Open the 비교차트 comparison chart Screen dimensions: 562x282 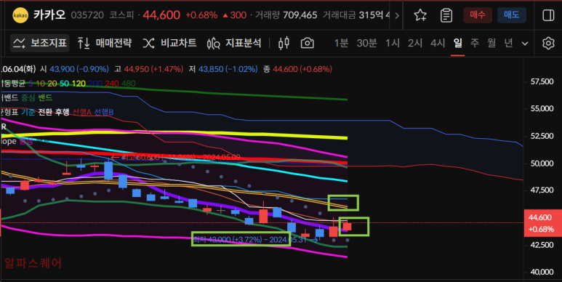(x=169, y=44)
